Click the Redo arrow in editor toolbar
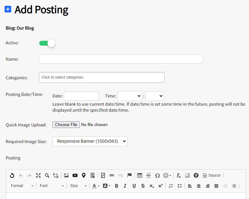The image size is (249, 199). tap(30, 175)
